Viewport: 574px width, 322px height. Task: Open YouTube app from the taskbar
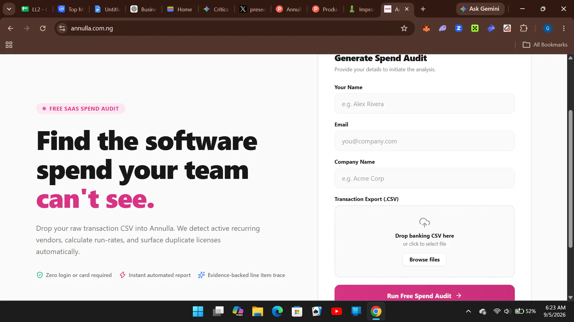coord(337,312)
